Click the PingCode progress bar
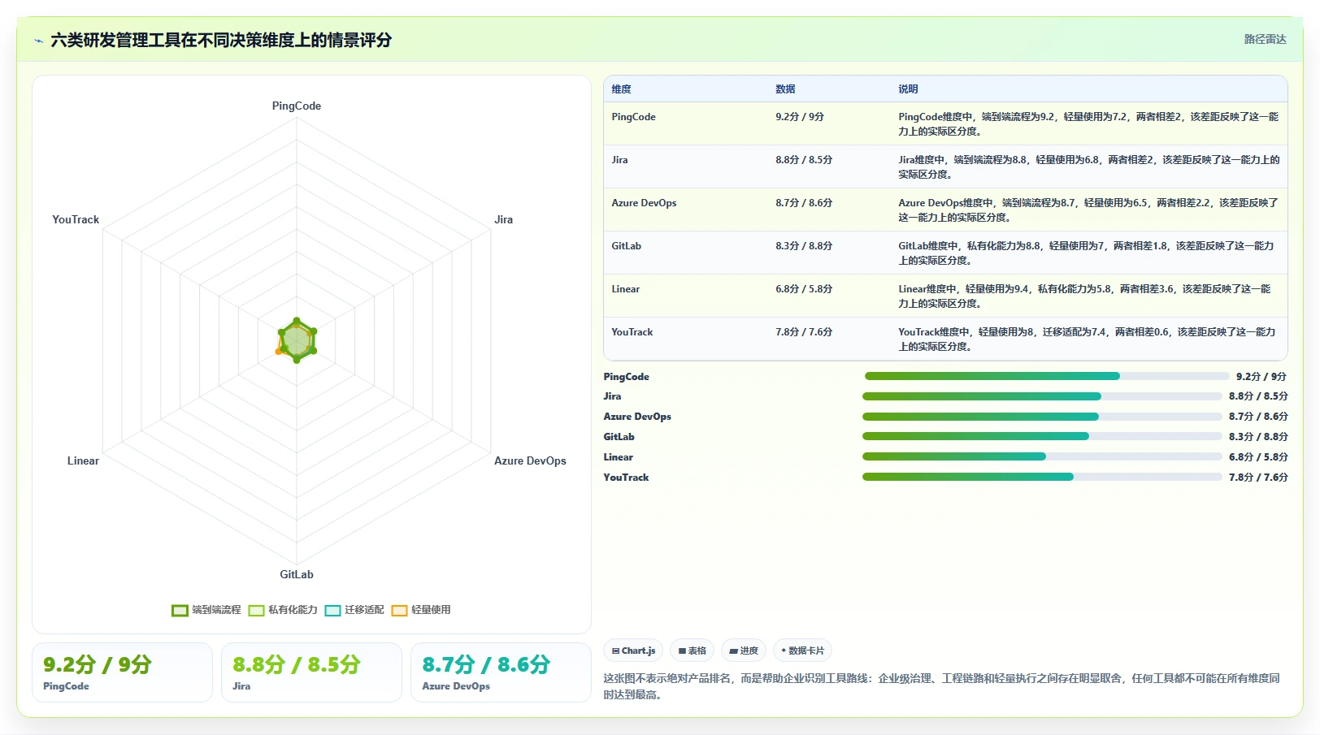Viewport: 1320px width, 735px height. [x=1047, y=376]
